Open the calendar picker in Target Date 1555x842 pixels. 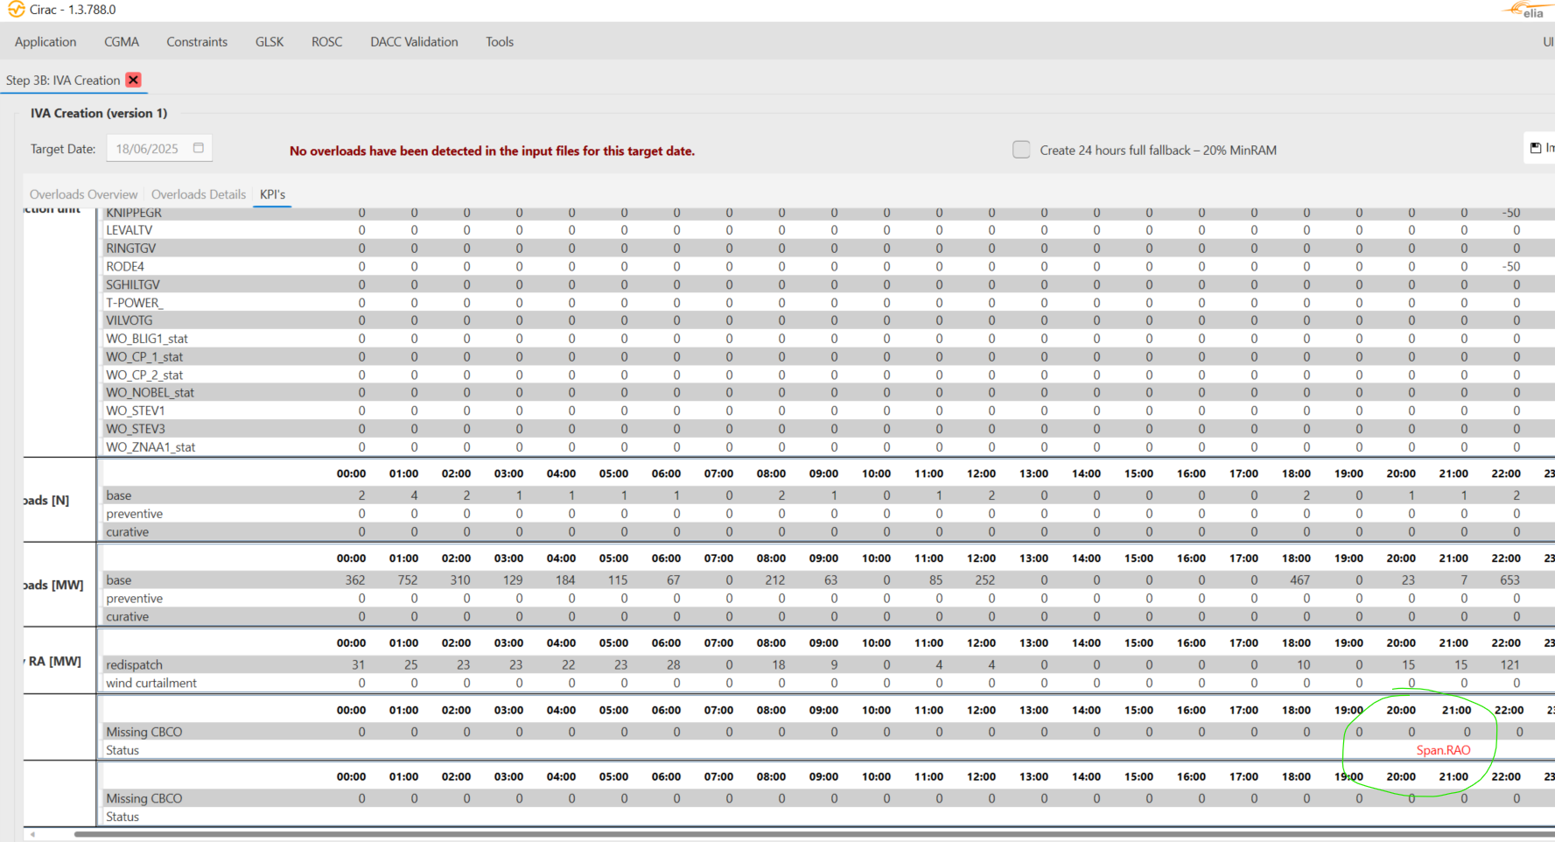pyautogui.click(x=199, y=148)
